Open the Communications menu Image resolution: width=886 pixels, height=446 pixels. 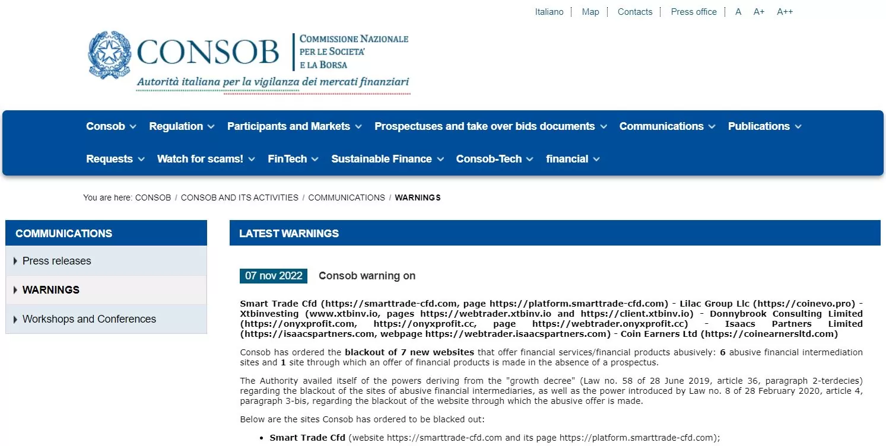[x=667, y=126]
